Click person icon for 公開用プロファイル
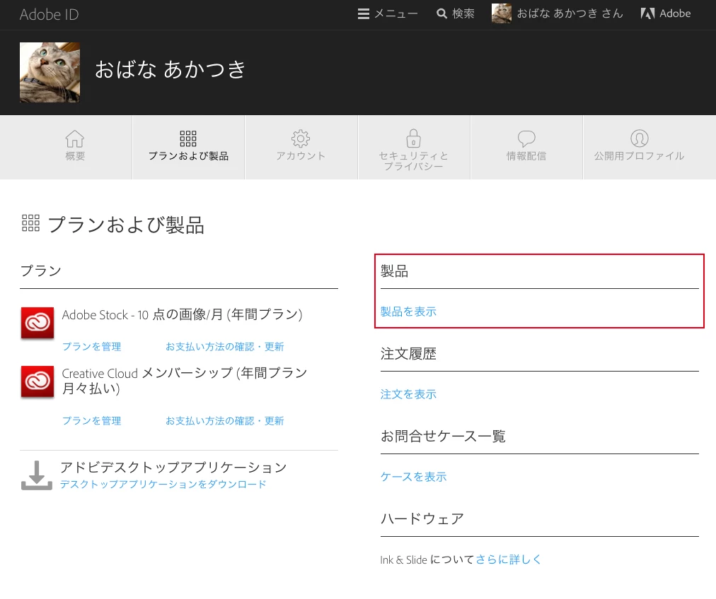This screenshot has width=716, height=599. (640, 138)
